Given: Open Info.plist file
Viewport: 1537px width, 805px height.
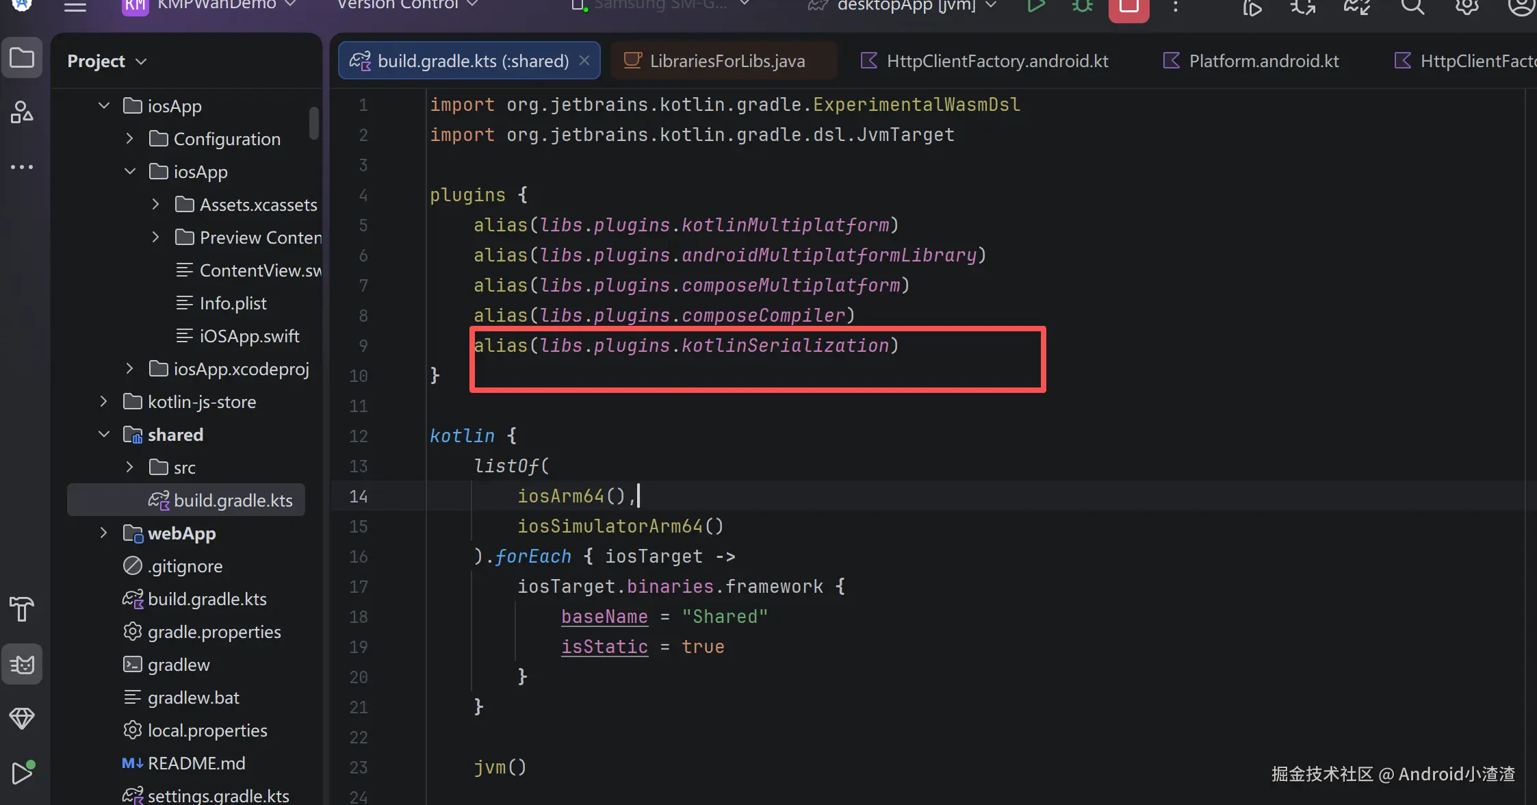Looking at the screenshot, I should pyautogui.click(x=222, y=303).
